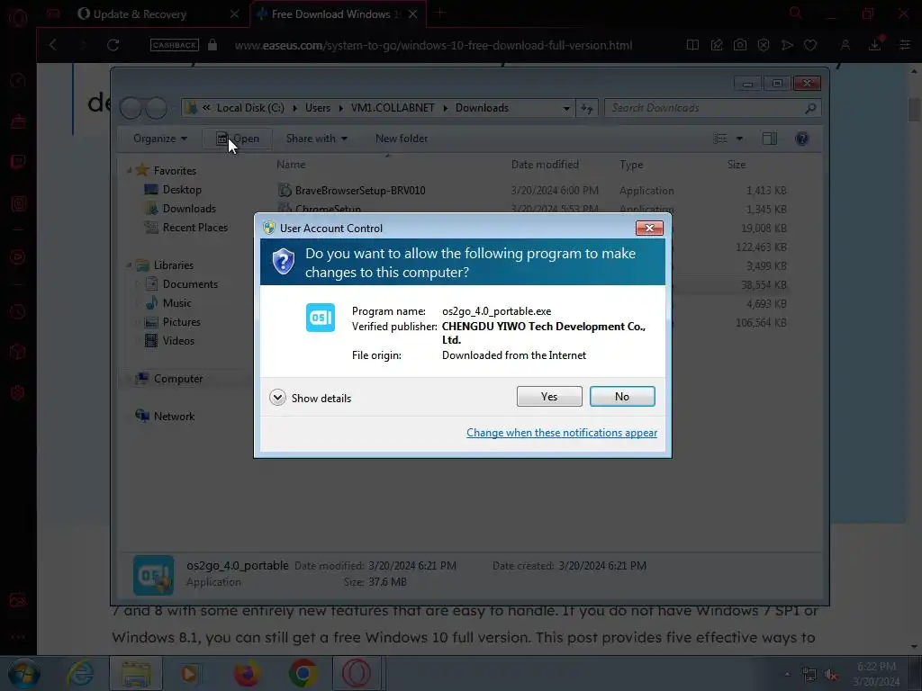Sort by Type column header
This screenshot has height=691, width=922.
pos(631,165)
